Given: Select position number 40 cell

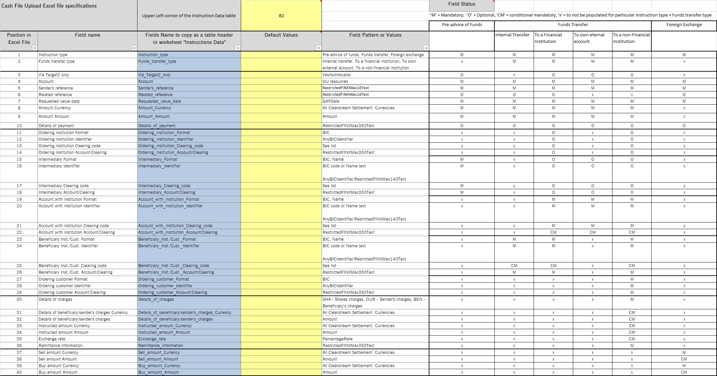Looking at the screenshot, I should pos(19,372).
